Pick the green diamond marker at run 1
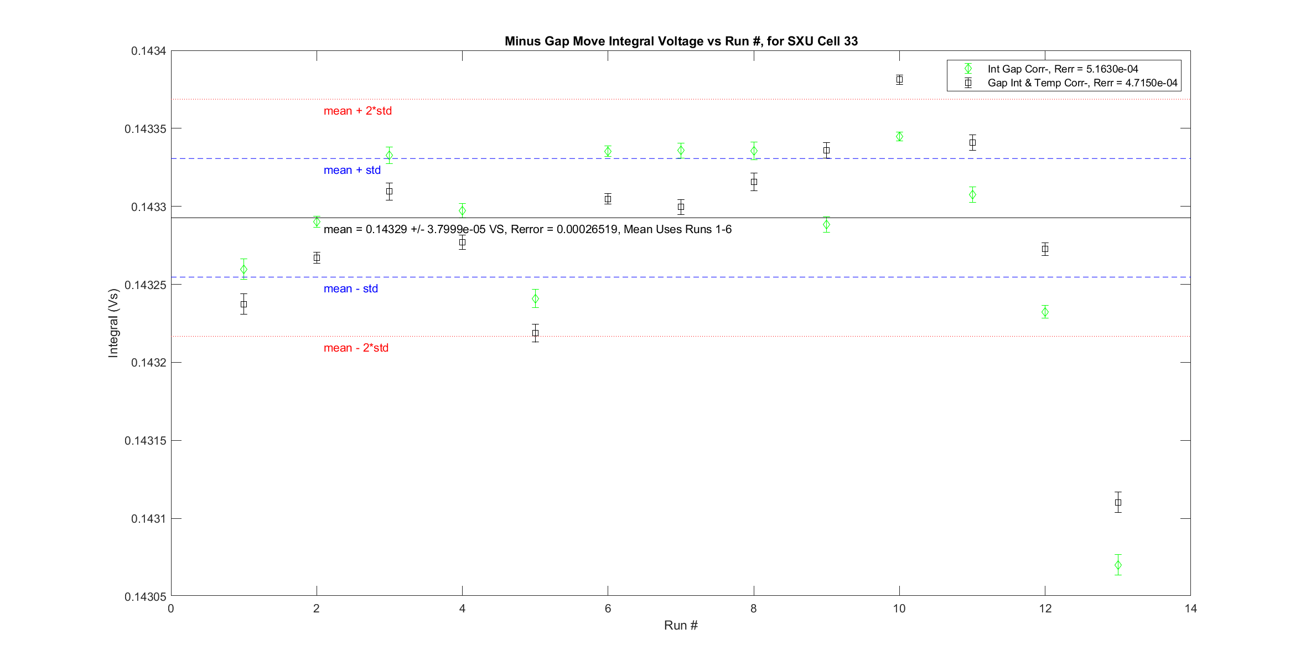 coord(243,270)
